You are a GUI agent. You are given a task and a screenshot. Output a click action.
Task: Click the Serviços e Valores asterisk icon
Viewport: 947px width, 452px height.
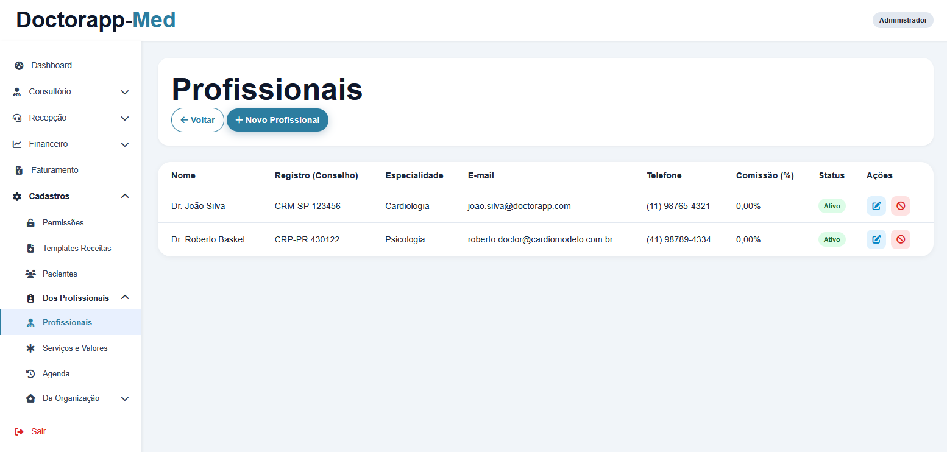pos(30,348)
